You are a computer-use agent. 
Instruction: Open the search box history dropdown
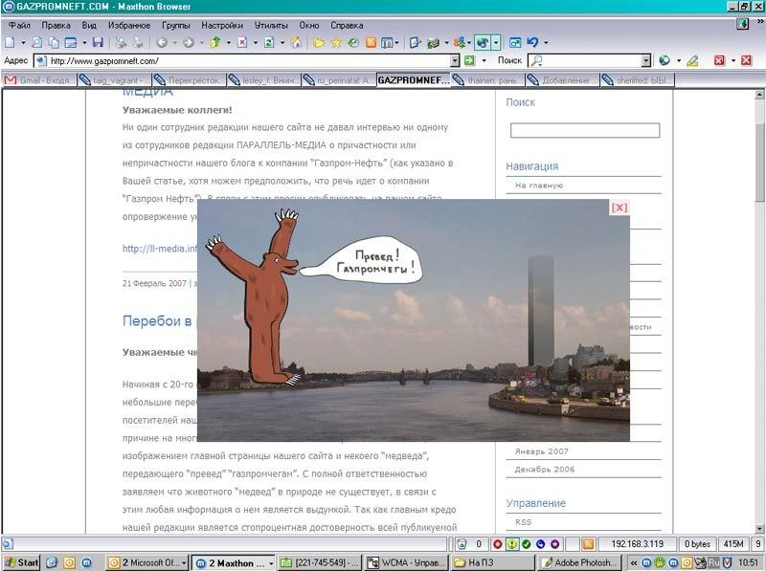(646, 60)
